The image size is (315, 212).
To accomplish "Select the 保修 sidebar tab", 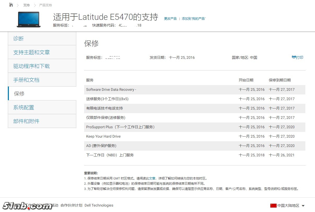I will (x=19, y=94).
